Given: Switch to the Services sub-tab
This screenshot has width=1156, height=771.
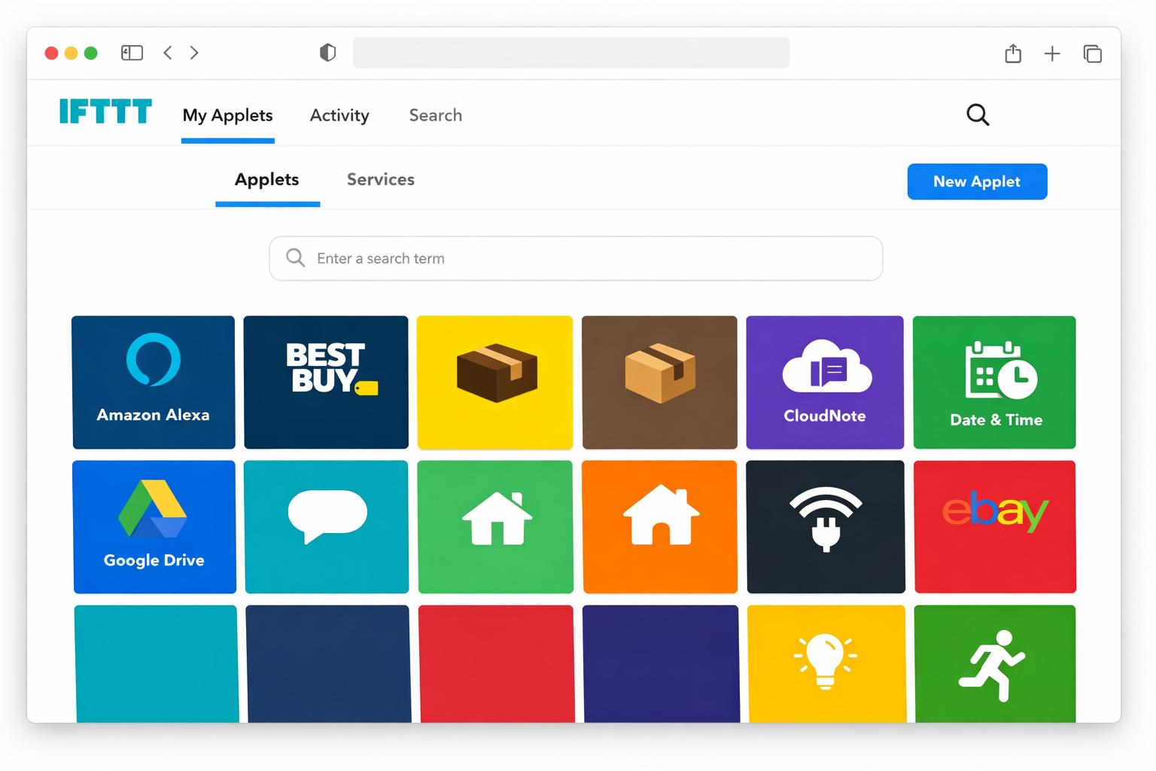Looking at the screenshot, I should pos(381,179).
